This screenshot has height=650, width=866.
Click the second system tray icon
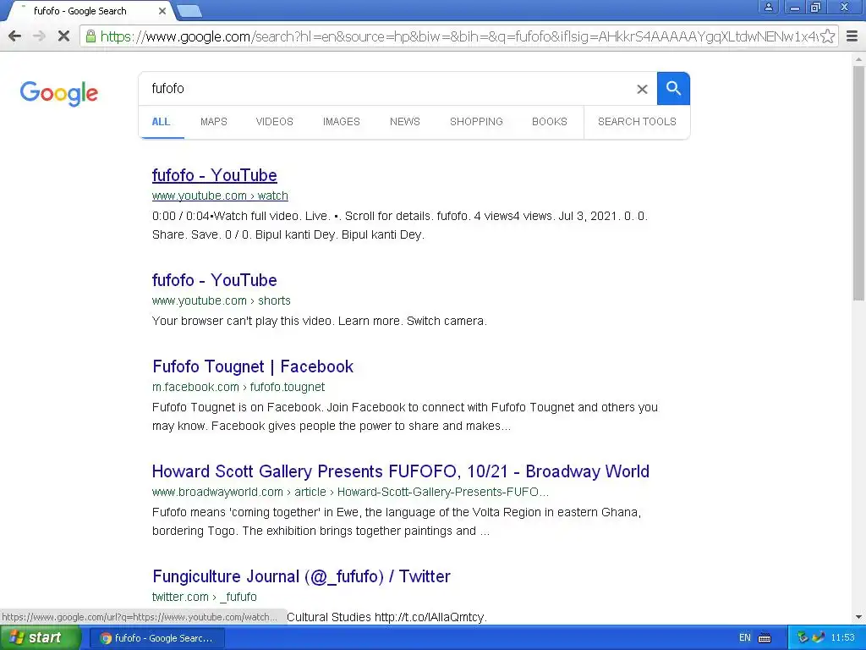(819, 638)
